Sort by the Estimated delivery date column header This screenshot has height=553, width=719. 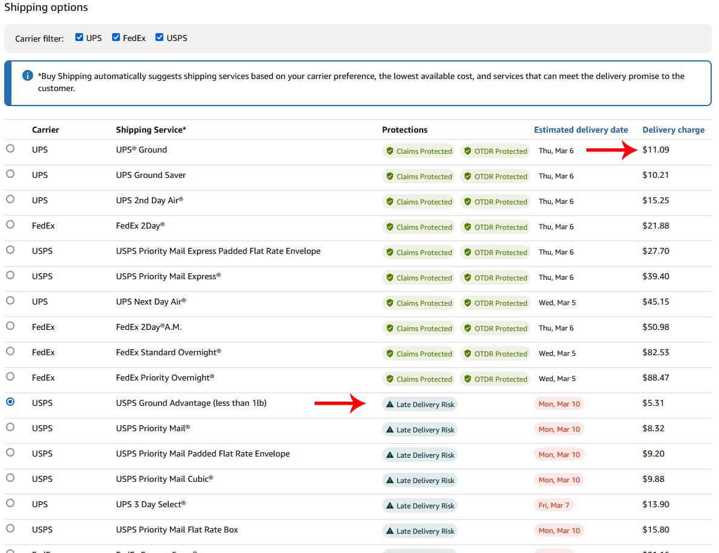580,130
